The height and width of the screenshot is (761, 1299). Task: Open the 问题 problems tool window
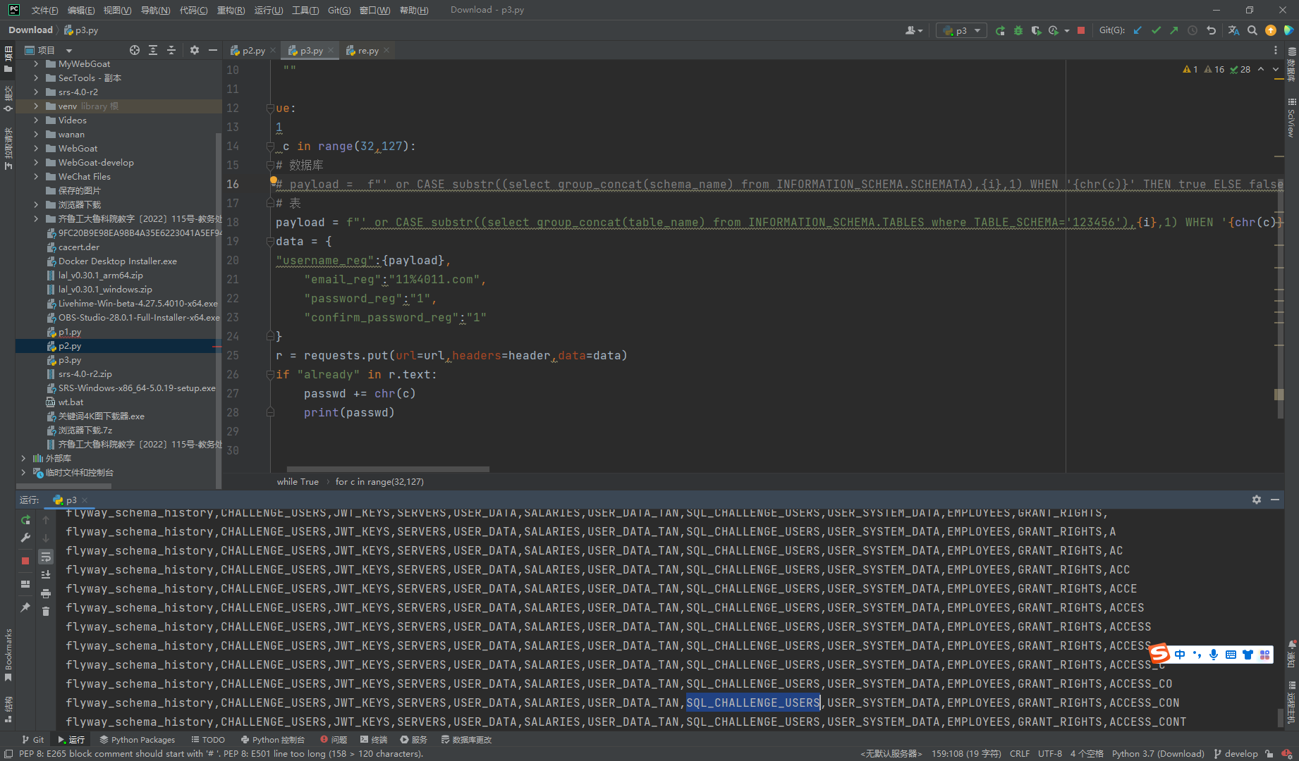(334, 740)
